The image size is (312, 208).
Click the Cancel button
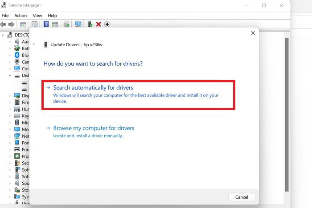click(x=242, y=197)
